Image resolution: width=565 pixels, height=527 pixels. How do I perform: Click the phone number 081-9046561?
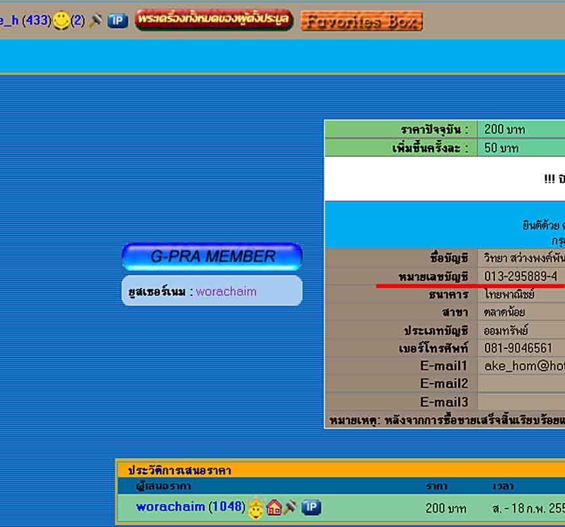point(518,348)
